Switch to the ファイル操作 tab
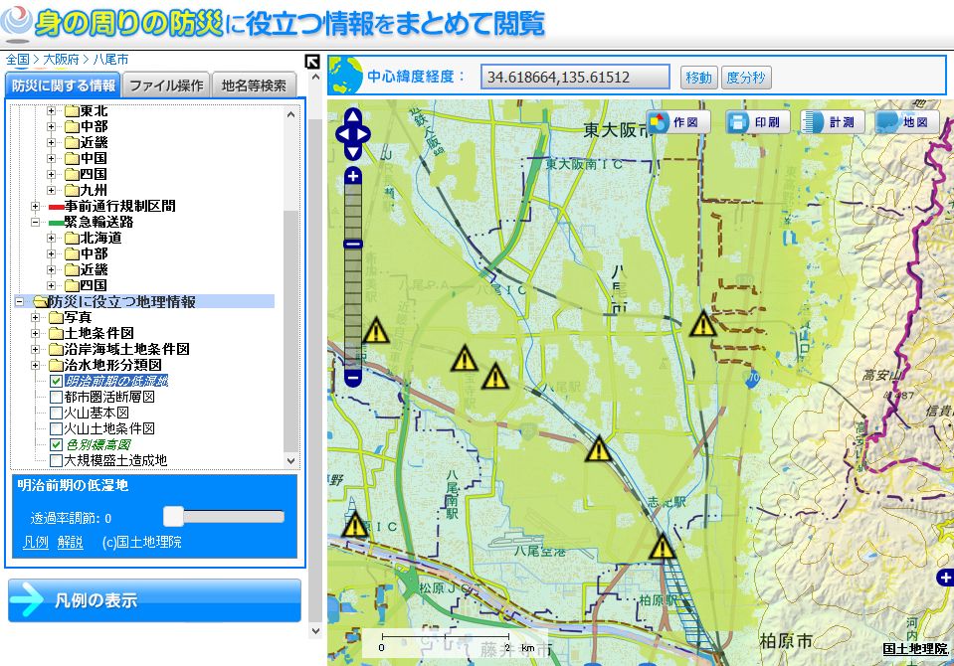 pos(166,85)
